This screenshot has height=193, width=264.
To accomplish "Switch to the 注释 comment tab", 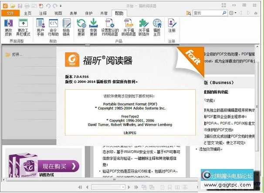I will pyautogui.click(x=43, y=14).
